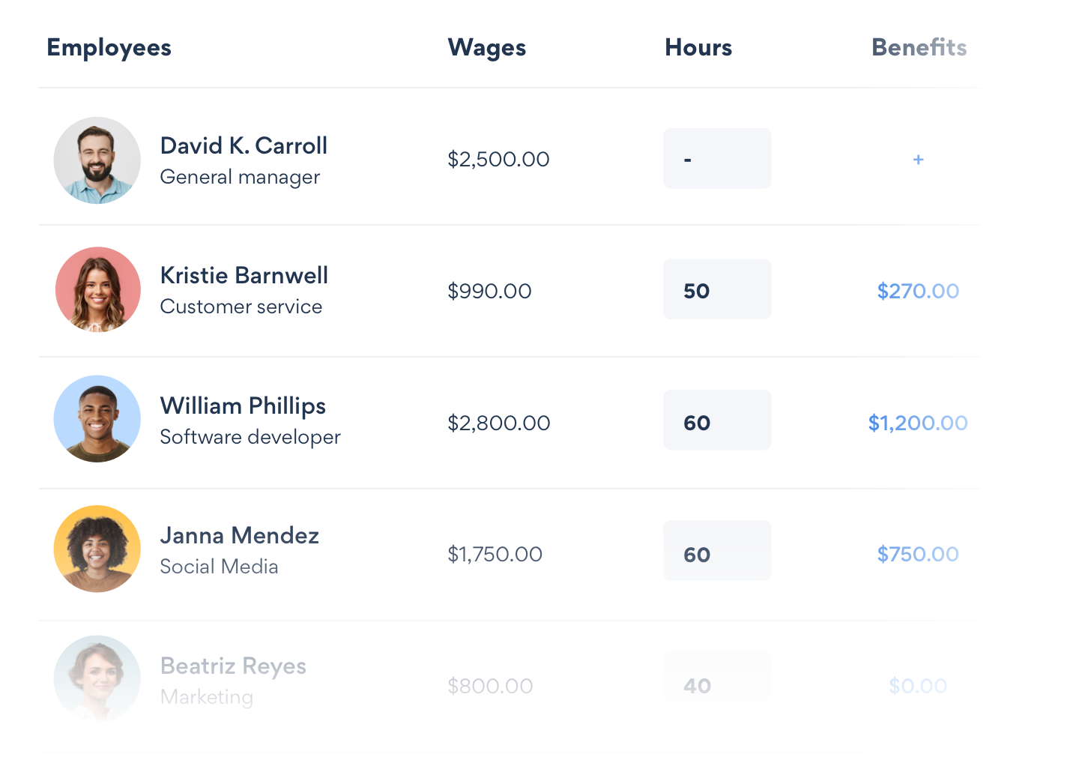The height and width of the screenshot is (772, 1073).
Task: Expand Janna Mendez's Hours field showing 60
Action: pyautogui.click(x=716, y=551)
